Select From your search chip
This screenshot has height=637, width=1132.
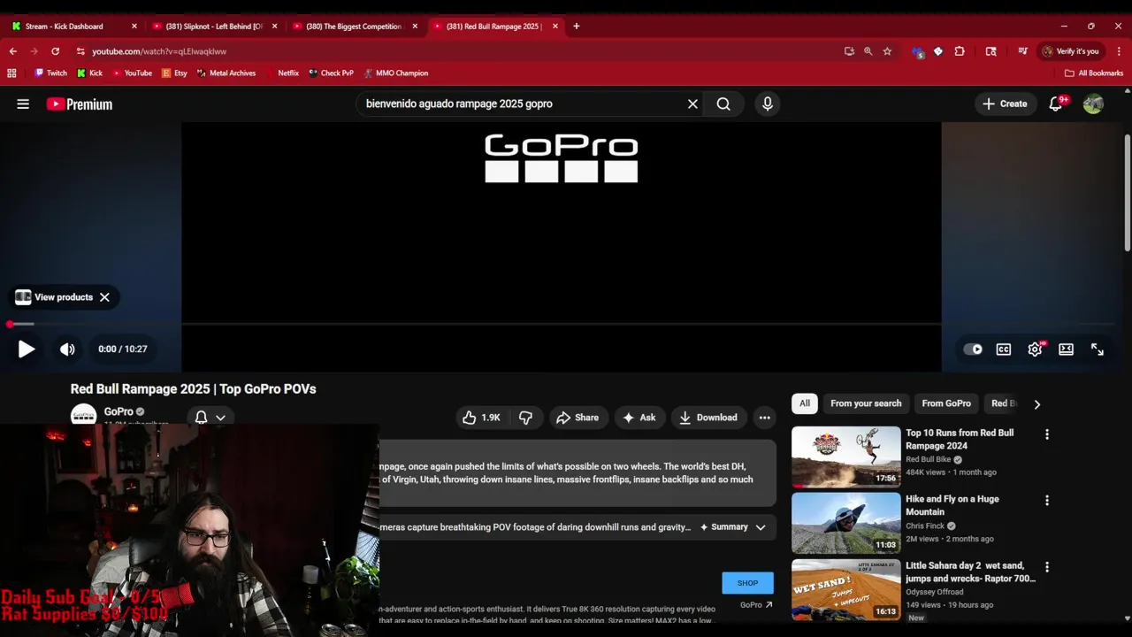coord(866,403)
